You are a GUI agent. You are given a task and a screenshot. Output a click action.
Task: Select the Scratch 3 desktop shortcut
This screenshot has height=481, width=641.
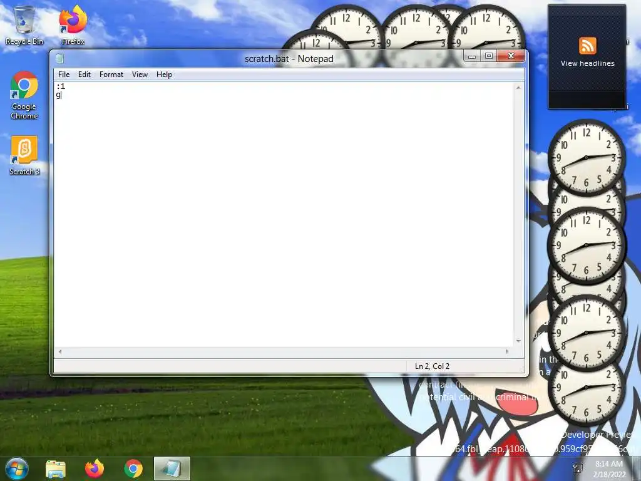pyautogui.click(x=24, y=156)
